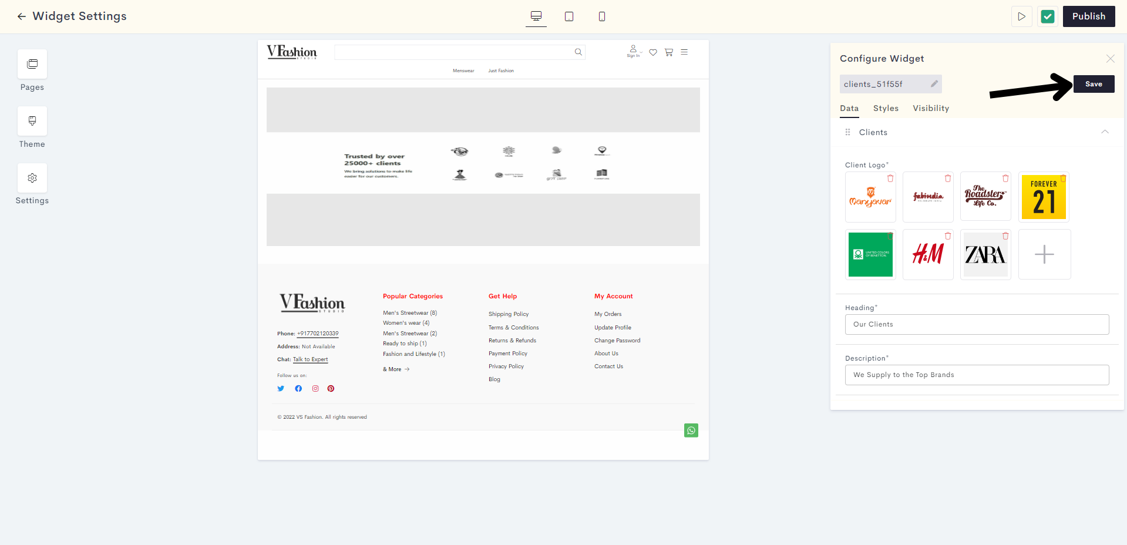Delete the Forever 21 client logo

click(x=1063, y=178)
